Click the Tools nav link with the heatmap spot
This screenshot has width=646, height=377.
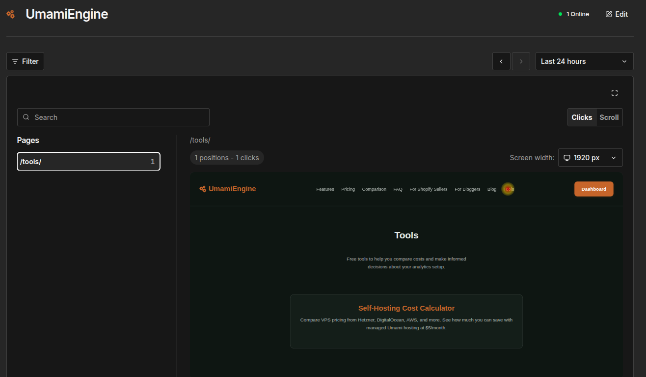pos(509,189)
